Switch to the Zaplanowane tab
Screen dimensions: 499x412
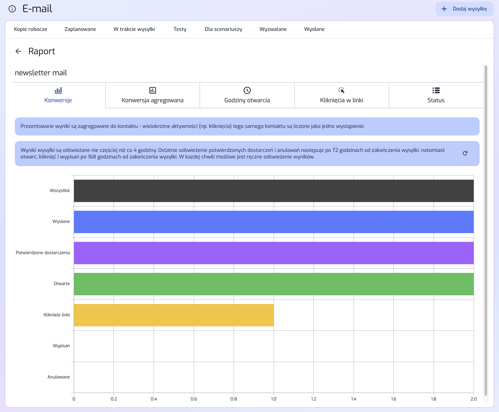coord(80,29)
